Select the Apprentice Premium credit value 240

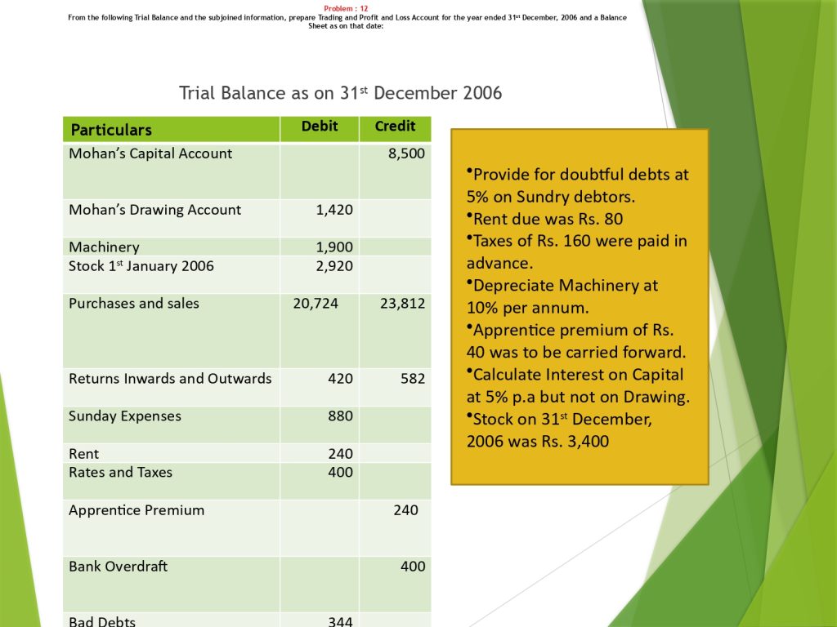tap(405, 510)
